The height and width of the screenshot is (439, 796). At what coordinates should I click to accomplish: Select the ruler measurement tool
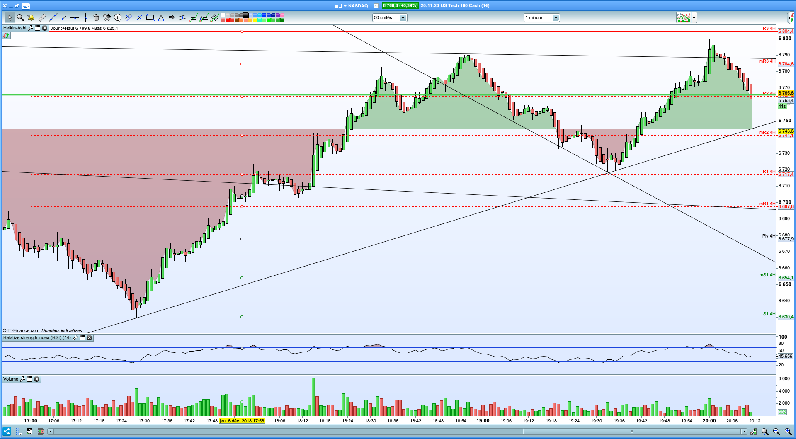pyautogui.click(x=42, y=17)
